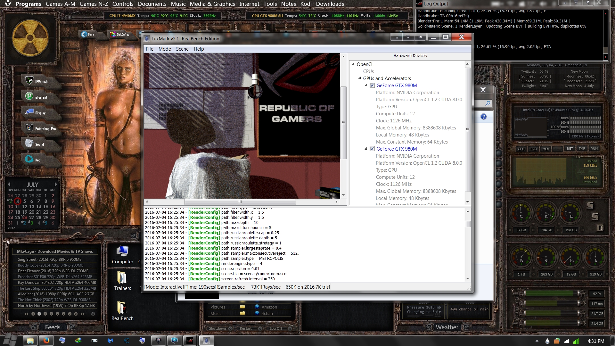Open the RealBench folder icon
Image resolution: width=615 pixels, height=346 pixels.
(x=122, y=311)
